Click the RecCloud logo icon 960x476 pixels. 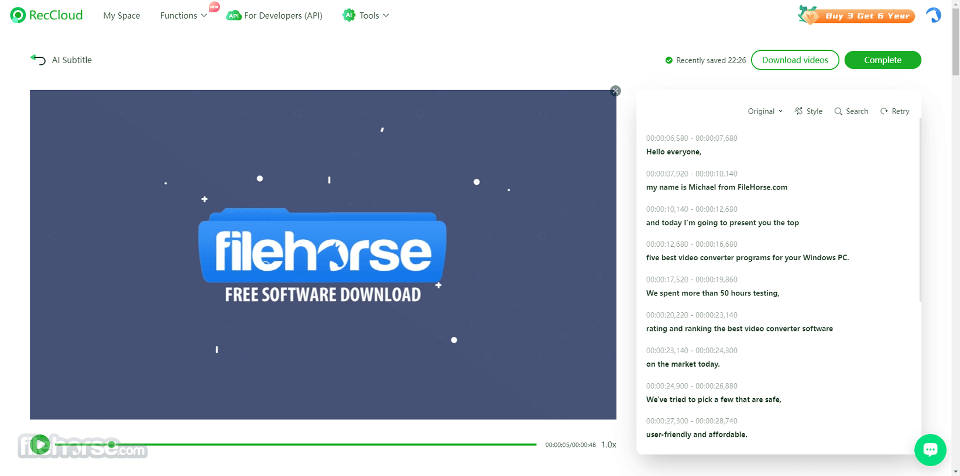[18, 15]
